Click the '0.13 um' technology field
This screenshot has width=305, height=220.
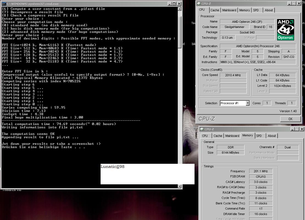228,38
